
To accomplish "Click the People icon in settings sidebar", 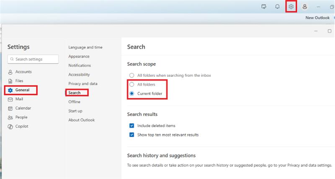I will point(10,118).
